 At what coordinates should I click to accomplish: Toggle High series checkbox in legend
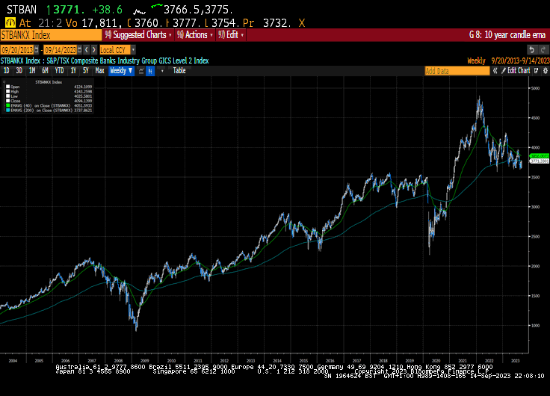click(x=7, y=91)
